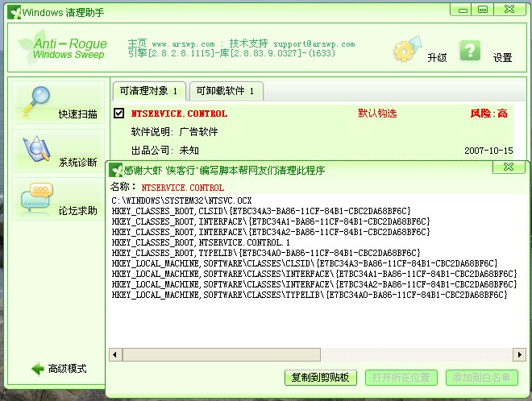The image size is (532, 401).
Task: Click the horizontal scrollbar right arrow
Action: pos(519,355)
